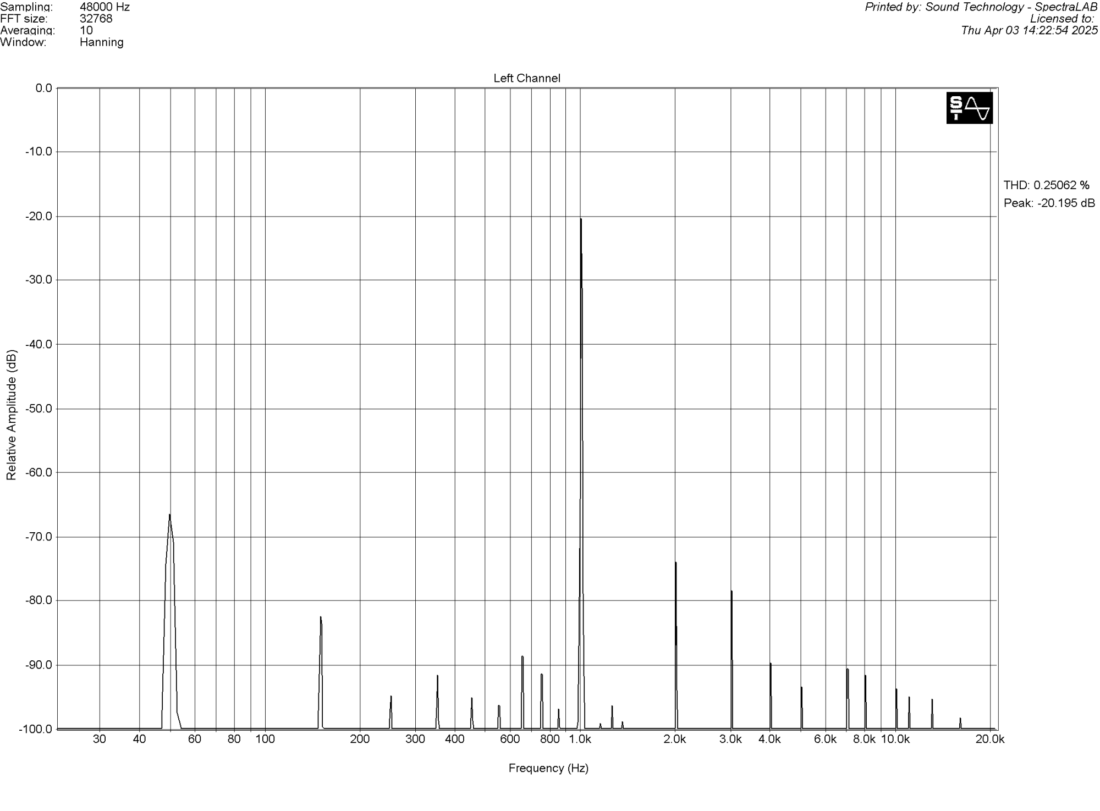
Task: Click the 1.0k fundamental peak tip
Action: click(580, 220)
